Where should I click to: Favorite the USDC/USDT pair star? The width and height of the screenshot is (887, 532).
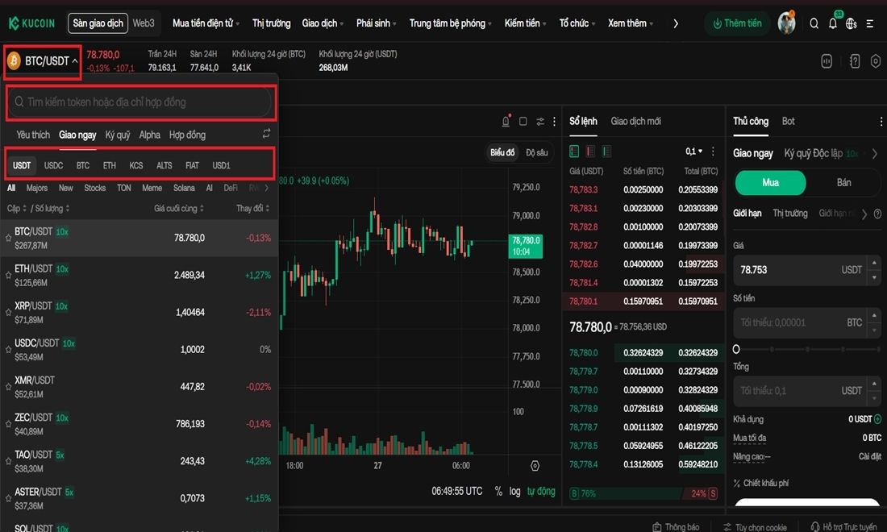(8, 349)
